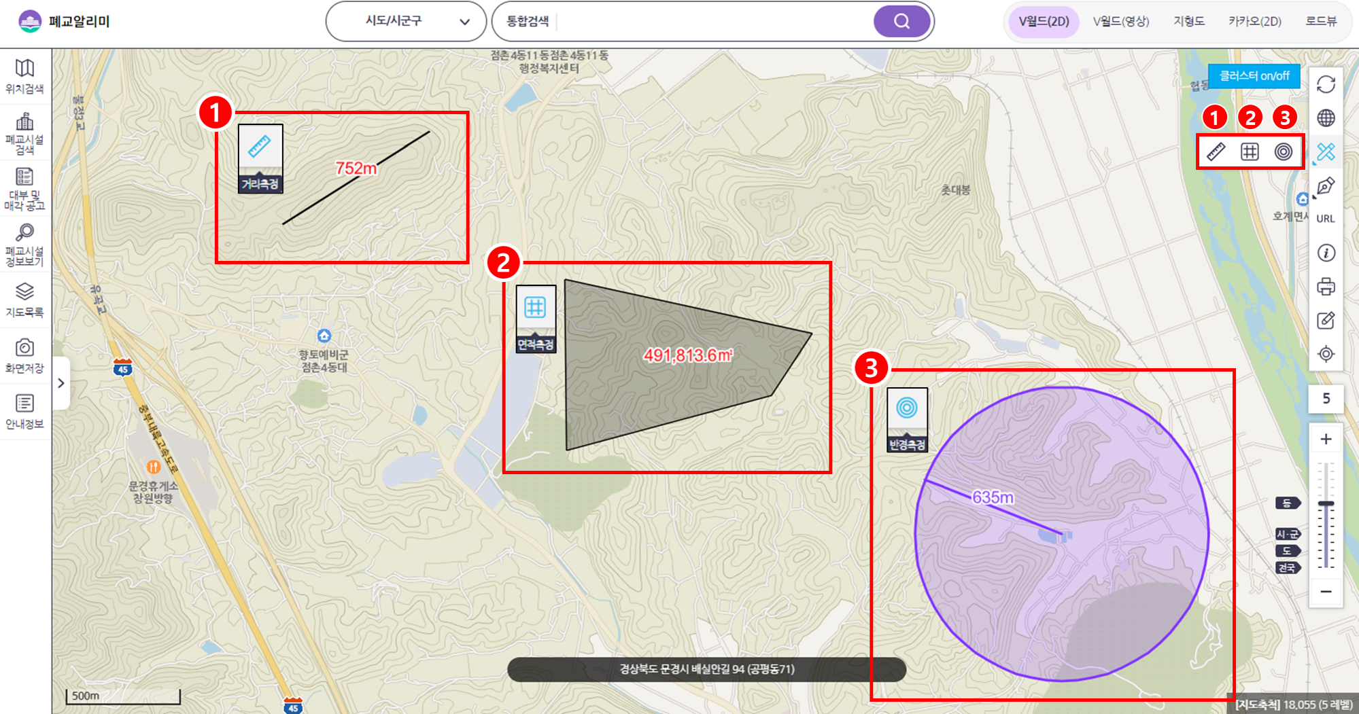This screenshot has width=1359, height=714.
Task: Click the globe icon in right toolbar
Action: [x=1326, y=118]
